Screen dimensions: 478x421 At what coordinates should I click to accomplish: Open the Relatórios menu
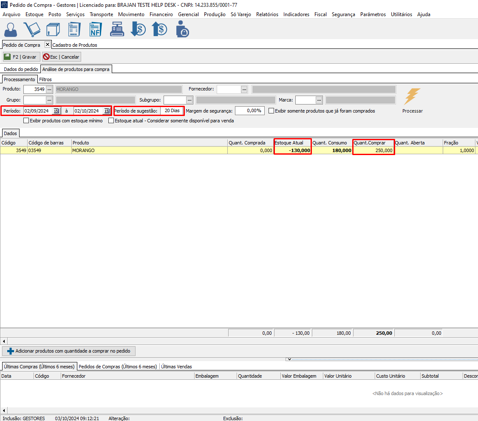click(267, 14)
